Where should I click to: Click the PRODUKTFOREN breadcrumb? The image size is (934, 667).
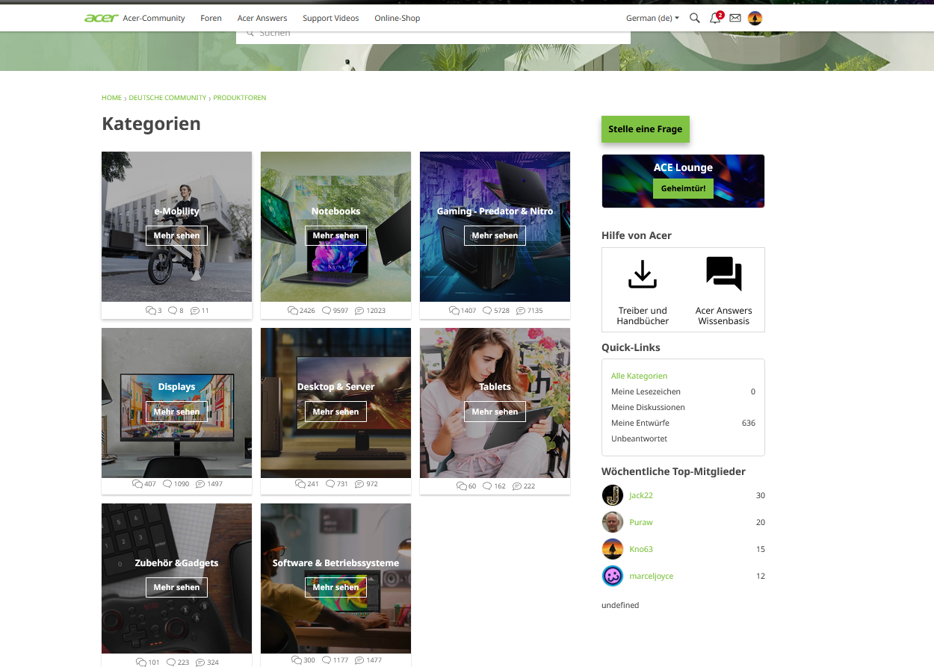[239, 98]
